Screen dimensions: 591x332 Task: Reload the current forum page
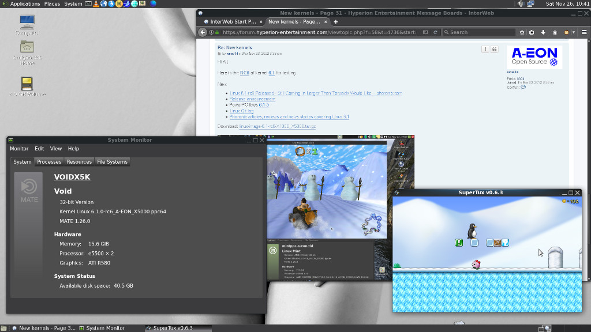[435, 32]
